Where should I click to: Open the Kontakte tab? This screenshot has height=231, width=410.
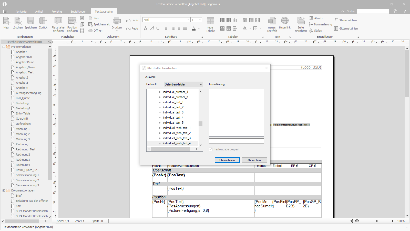[x=21, y=12]
